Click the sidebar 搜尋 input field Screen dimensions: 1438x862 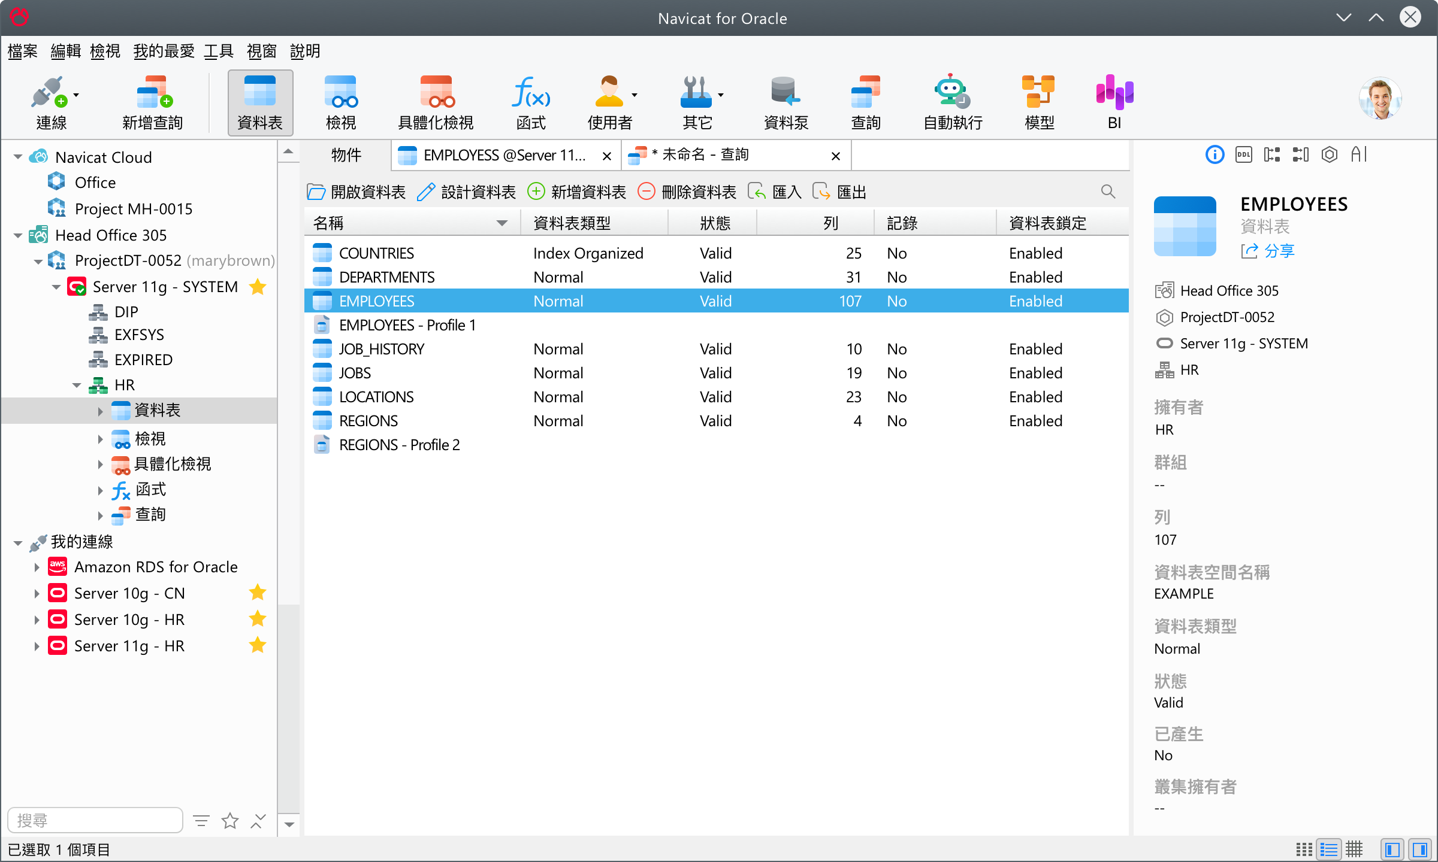(95, 820)
